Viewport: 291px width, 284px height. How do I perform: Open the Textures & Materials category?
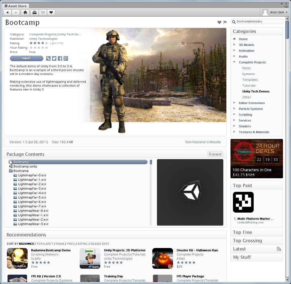pos(254,132)
